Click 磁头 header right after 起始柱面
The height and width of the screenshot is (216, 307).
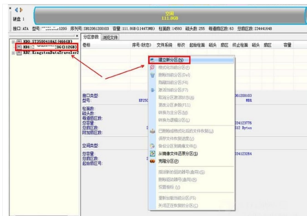212,45
